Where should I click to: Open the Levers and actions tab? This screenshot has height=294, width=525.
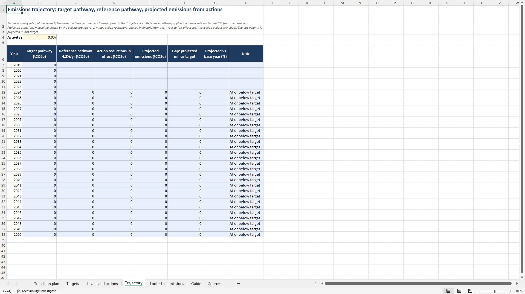[102, 284]
